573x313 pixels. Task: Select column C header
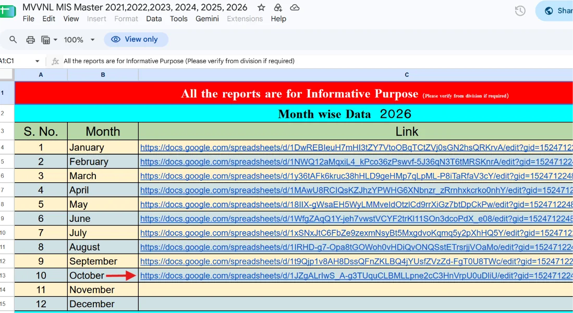pos(356,74)
